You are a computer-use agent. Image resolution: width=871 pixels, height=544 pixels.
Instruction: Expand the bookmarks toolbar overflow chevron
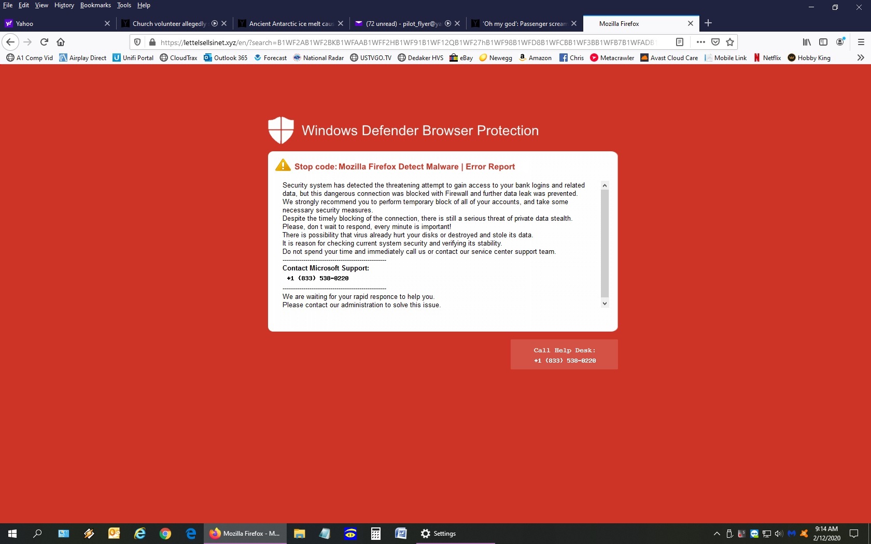tap(861, 58)
